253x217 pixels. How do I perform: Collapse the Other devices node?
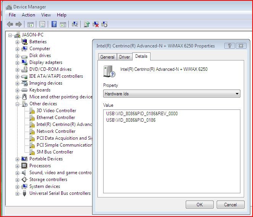coord(17,104)
